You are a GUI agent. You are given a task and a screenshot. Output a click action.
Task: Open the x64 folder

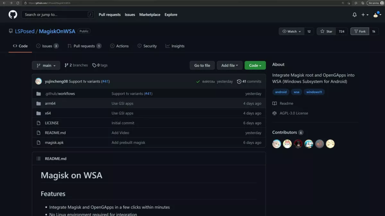click(x=48, y=113)
